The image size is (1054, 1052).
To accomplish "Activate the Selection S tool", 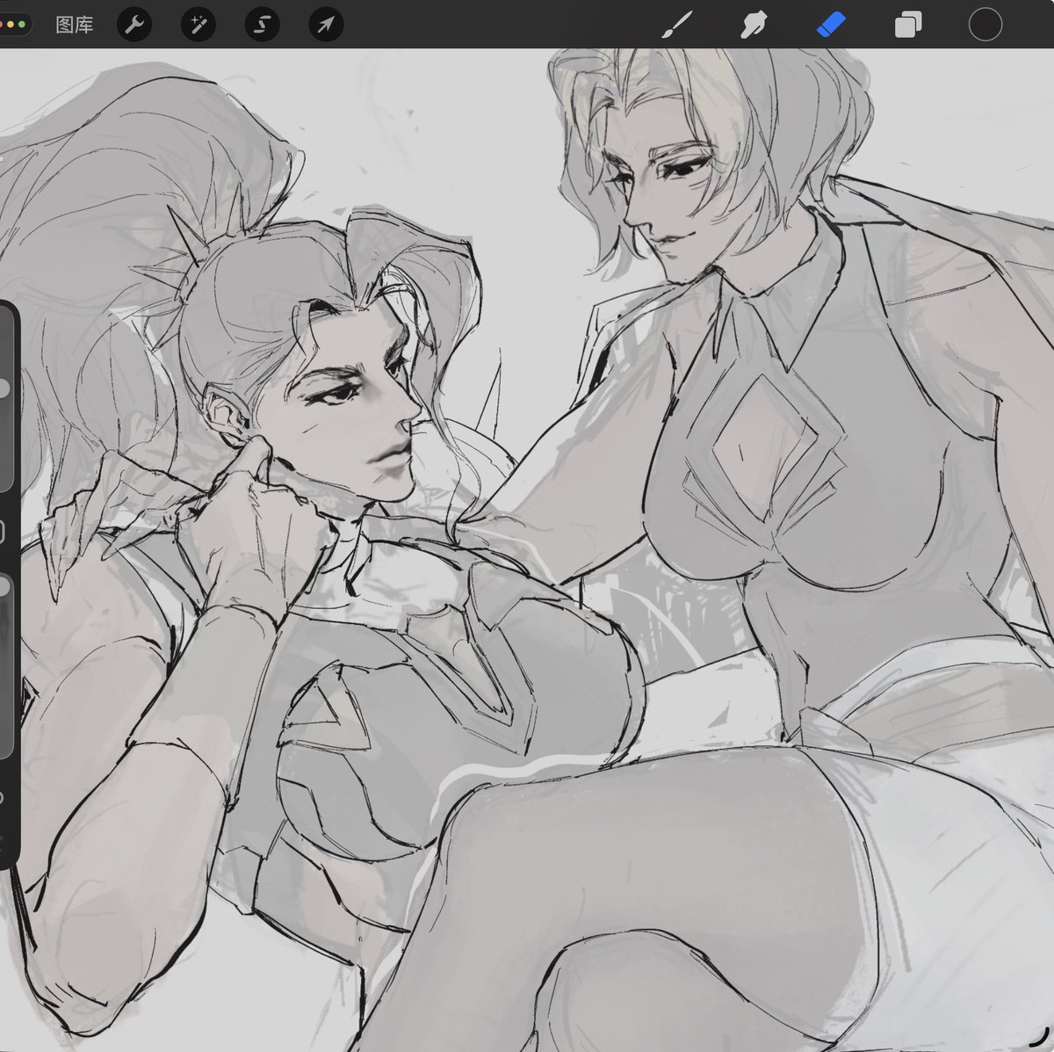I will pos(262,25).
